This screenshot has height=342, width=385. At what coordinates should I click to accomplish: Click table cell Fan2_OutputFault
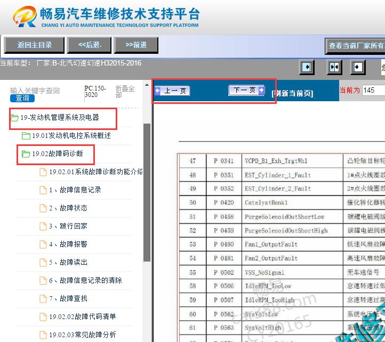click(292, 258)
